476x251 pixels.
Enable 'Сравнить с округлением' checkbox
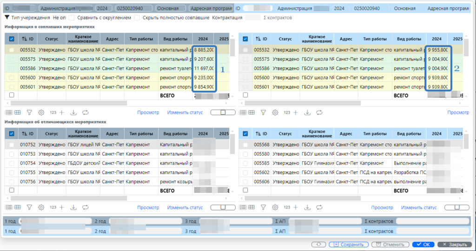tap(71, 18)
